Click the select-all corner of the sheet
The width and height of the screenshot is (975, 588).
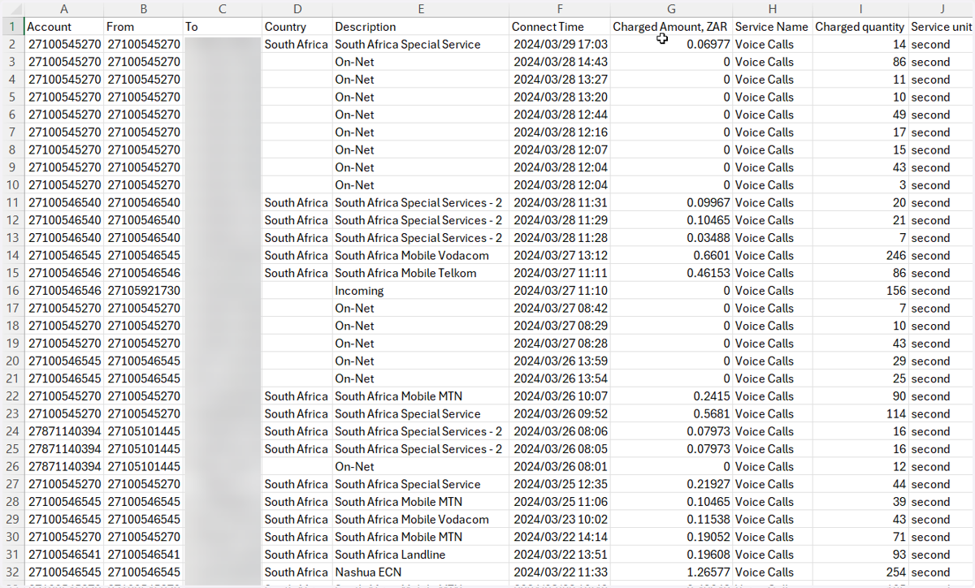pyautogui.click(x=12, y=8)
